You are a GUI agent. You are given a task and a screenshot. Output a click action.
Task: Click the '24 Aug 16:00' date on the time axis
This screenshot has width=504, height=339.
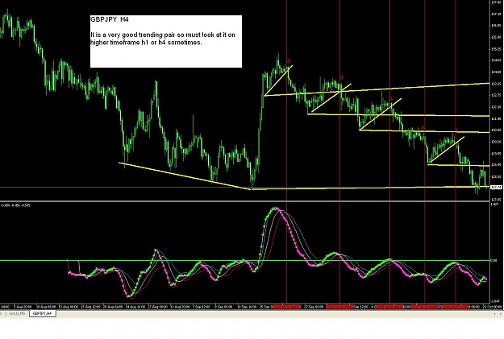click(x=135, y=307)
